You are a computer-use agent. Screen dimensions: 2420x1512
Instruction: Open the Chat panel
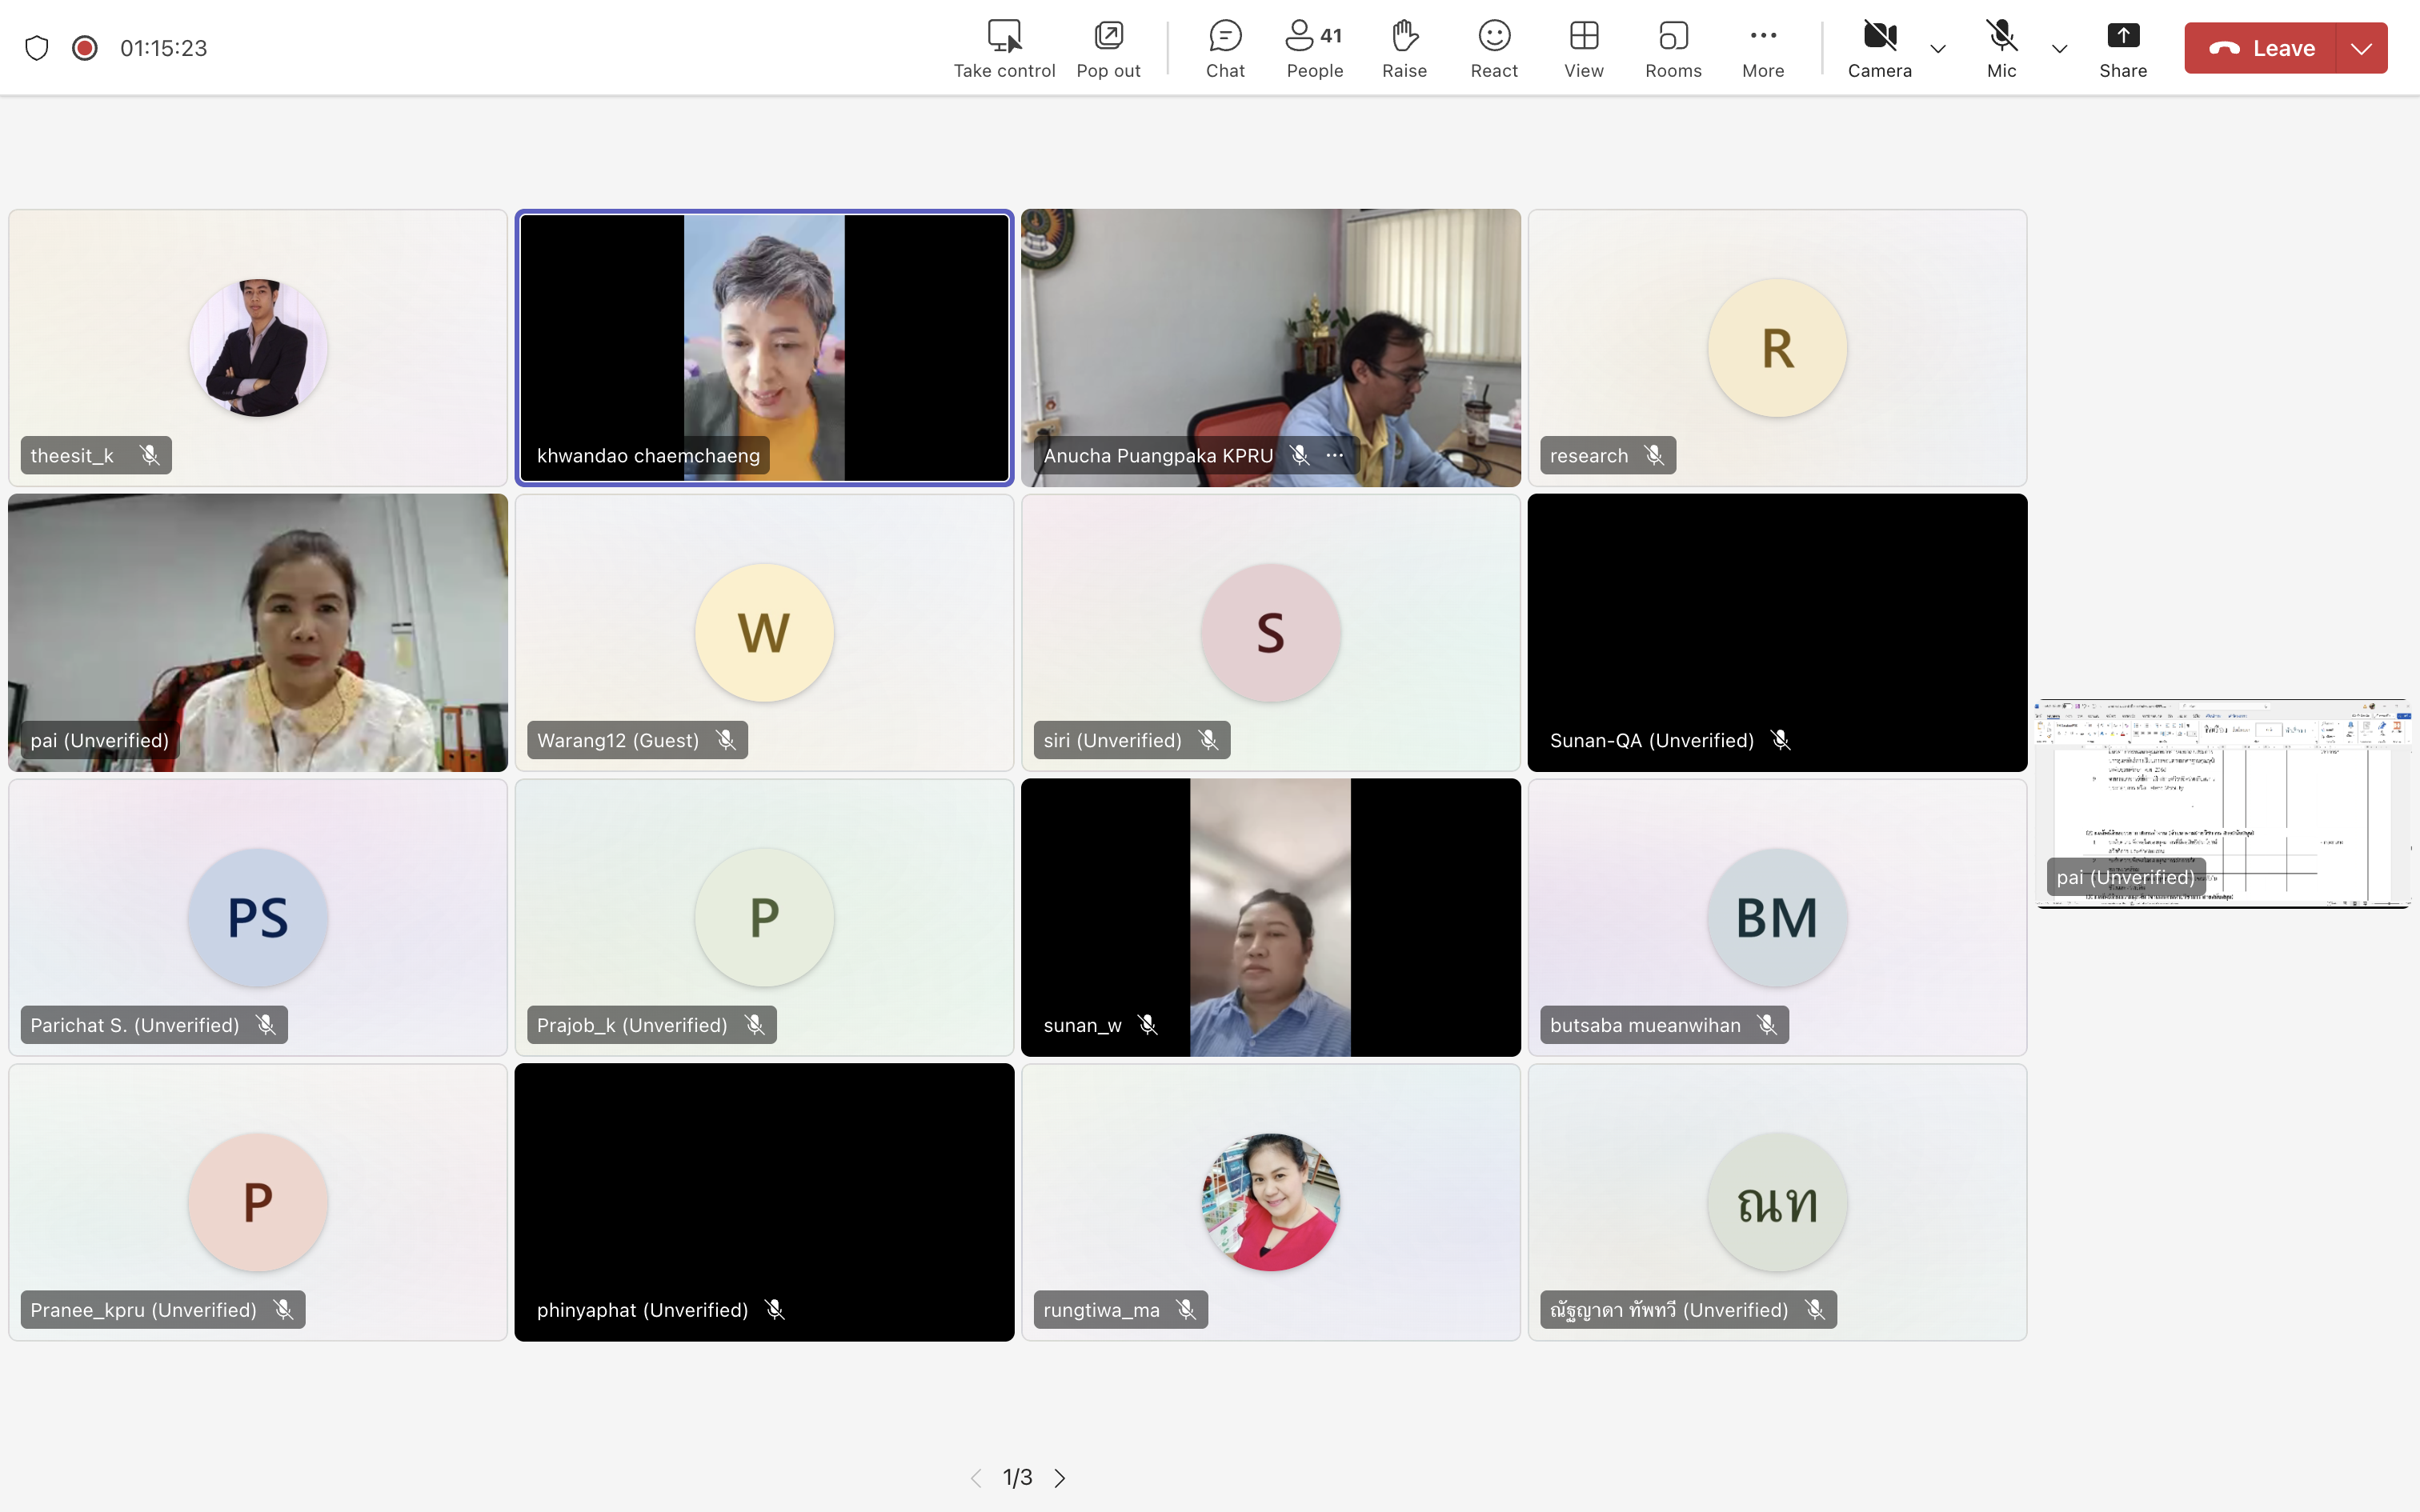[x=1224, y=48]
